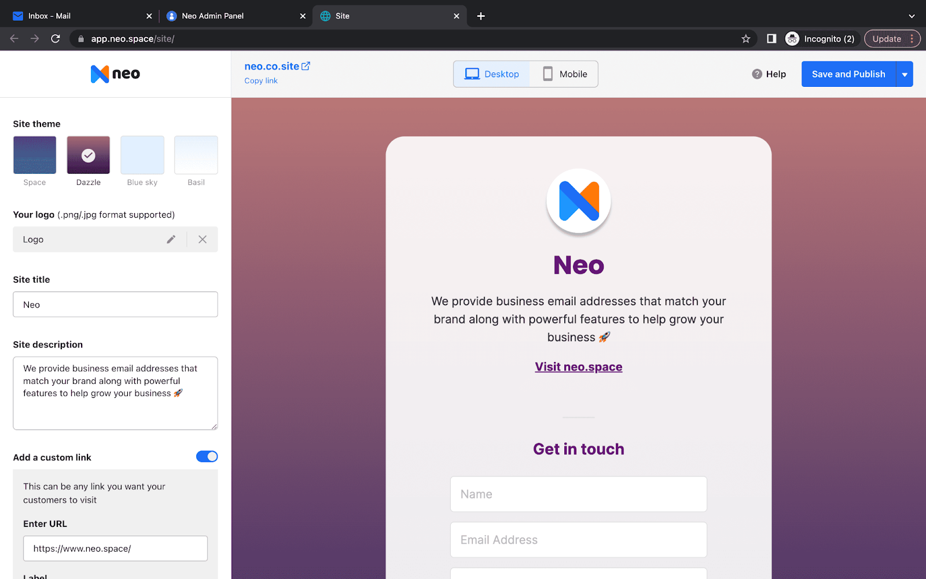This screenshot has height=579, width=926.
Task: Click the Save and Publish button
Action: pyautogui.click(x=848, y=74)
